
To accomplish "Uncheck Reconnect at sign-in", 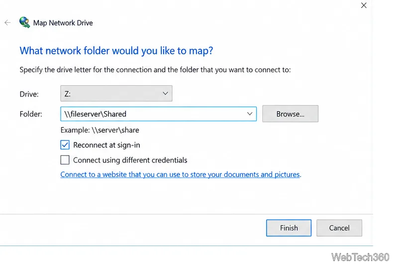I will pyautogui.click(x=65, y=145).
